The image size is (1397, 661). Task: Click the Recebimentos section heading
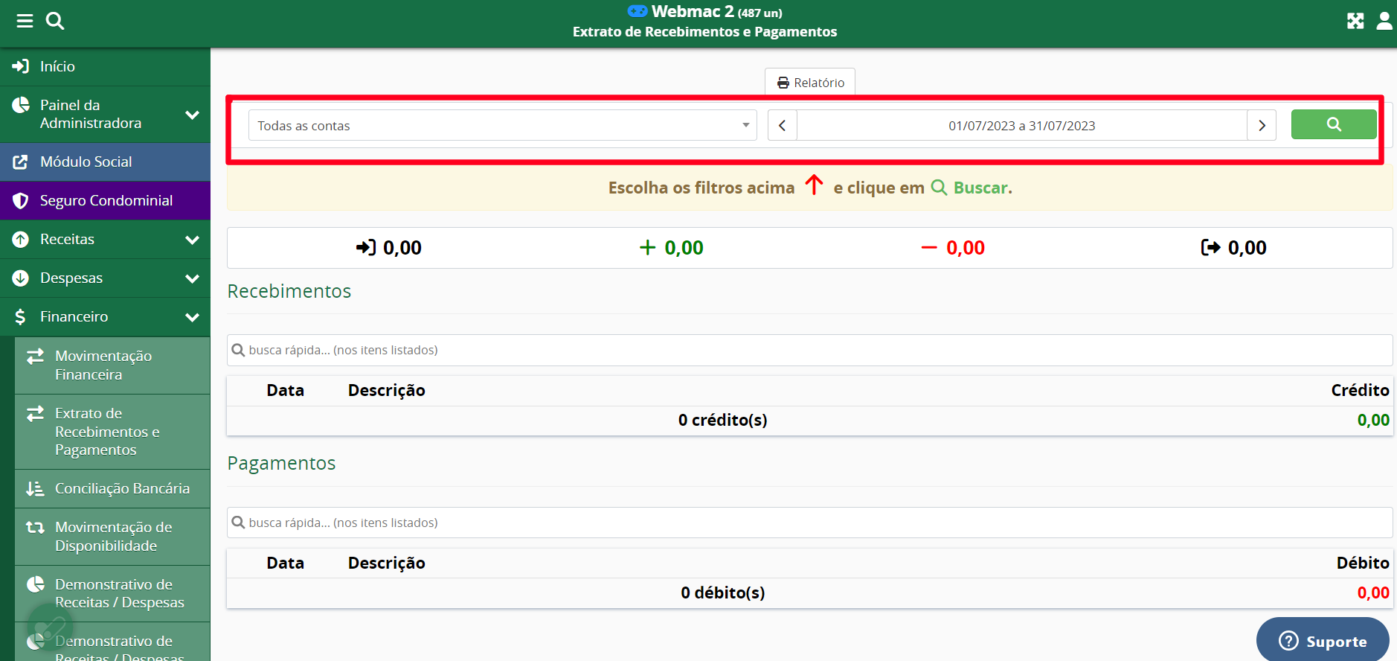[x=289, y=291]
